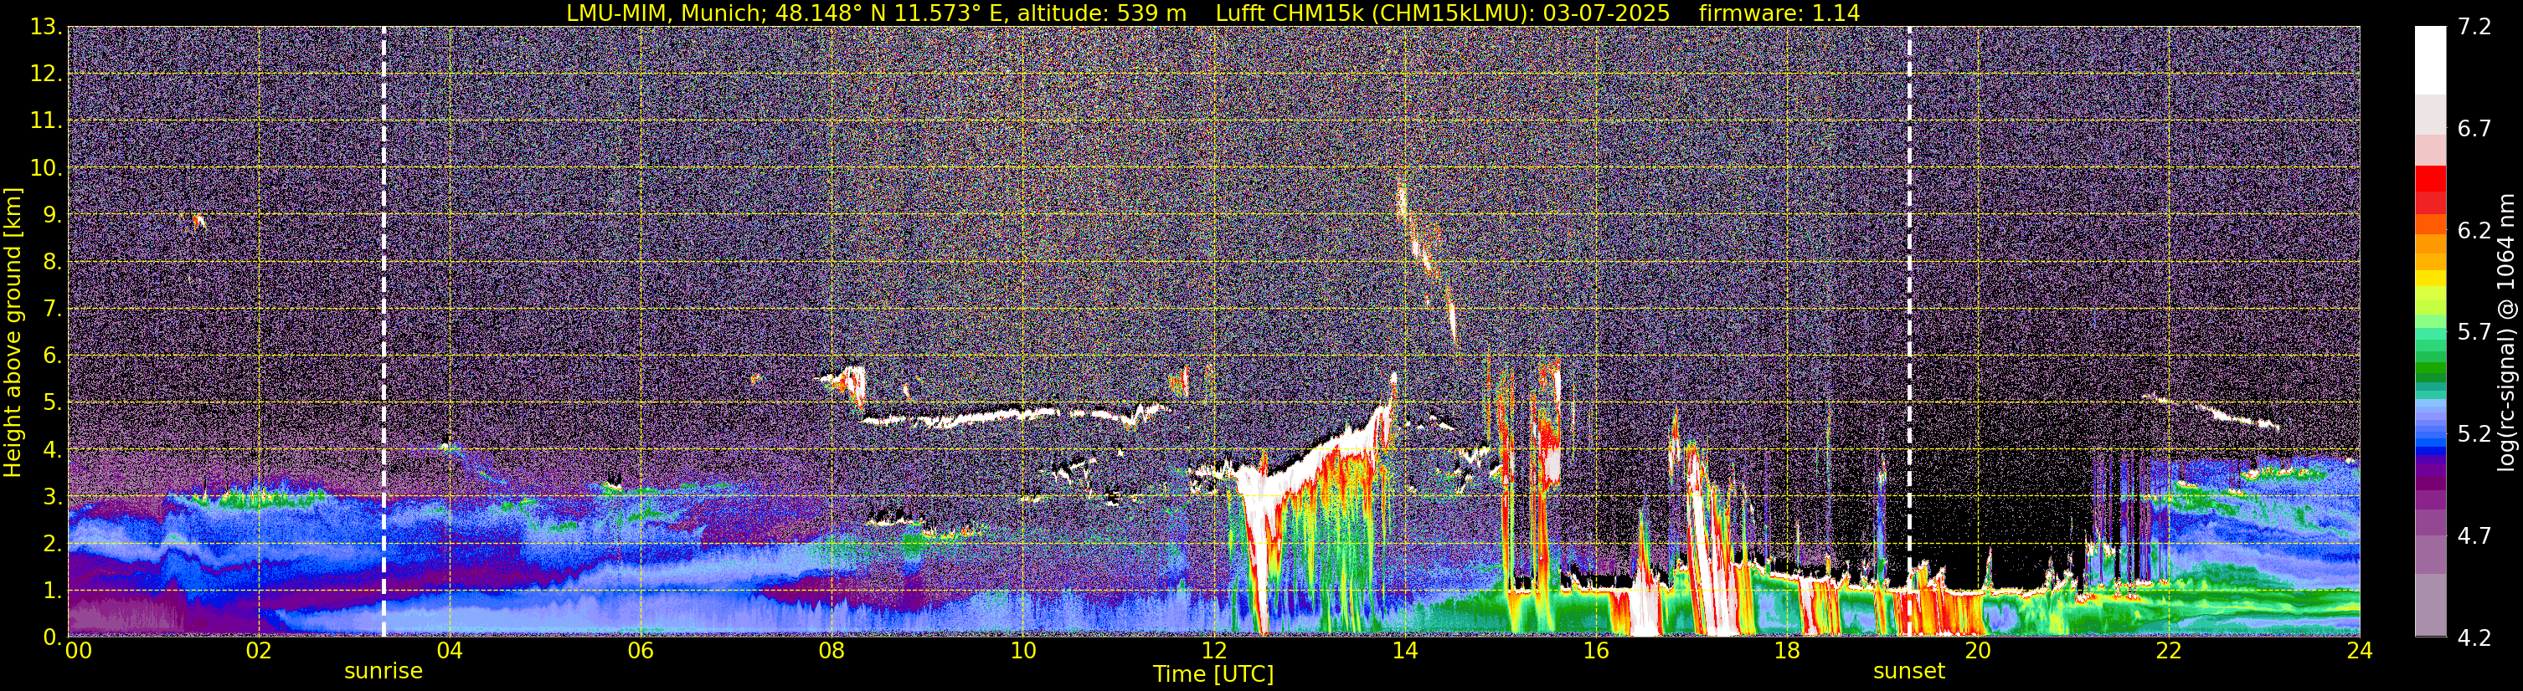The height and width of the screenshot is (691, 2523).
Task: Click the '06' tick on the time axis
Action: [641, 651]
